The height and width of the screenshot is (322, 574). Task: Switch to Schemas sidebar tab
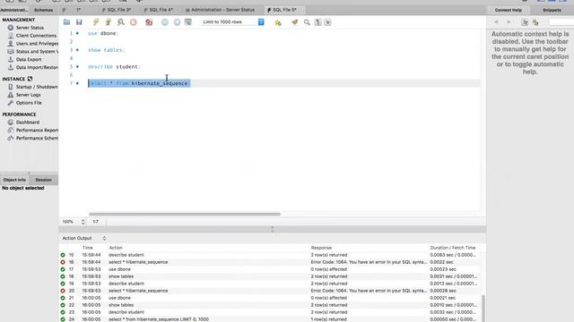coord(44,10)
